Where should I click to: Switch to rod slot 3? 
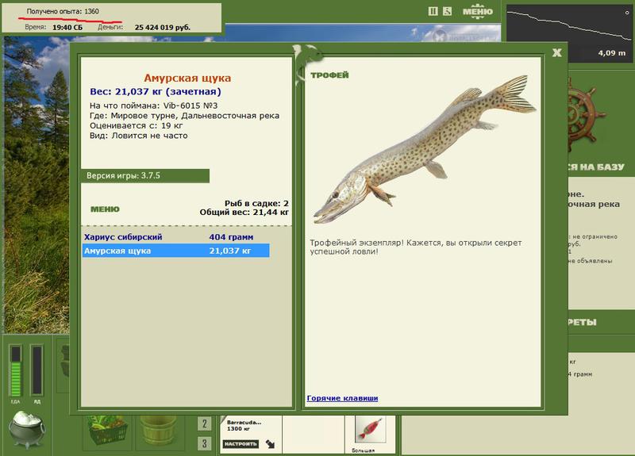pyautogui.click(x=205, y=443)
